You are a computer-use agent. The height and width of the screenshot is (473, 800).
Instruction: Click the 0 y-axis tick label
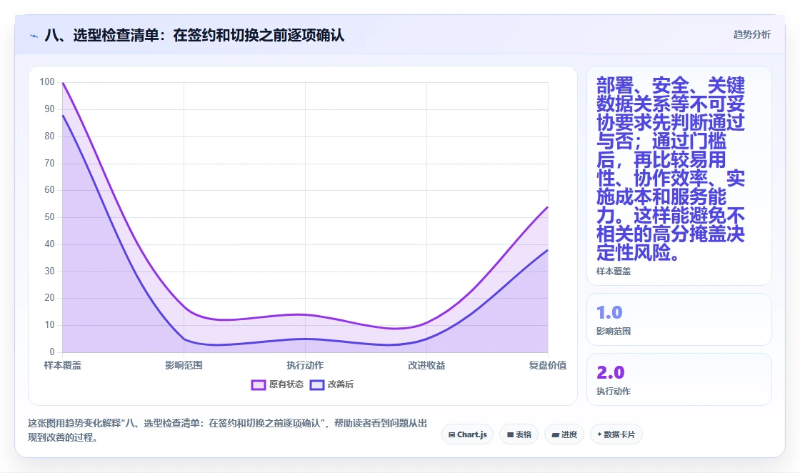tap(51, 352)
